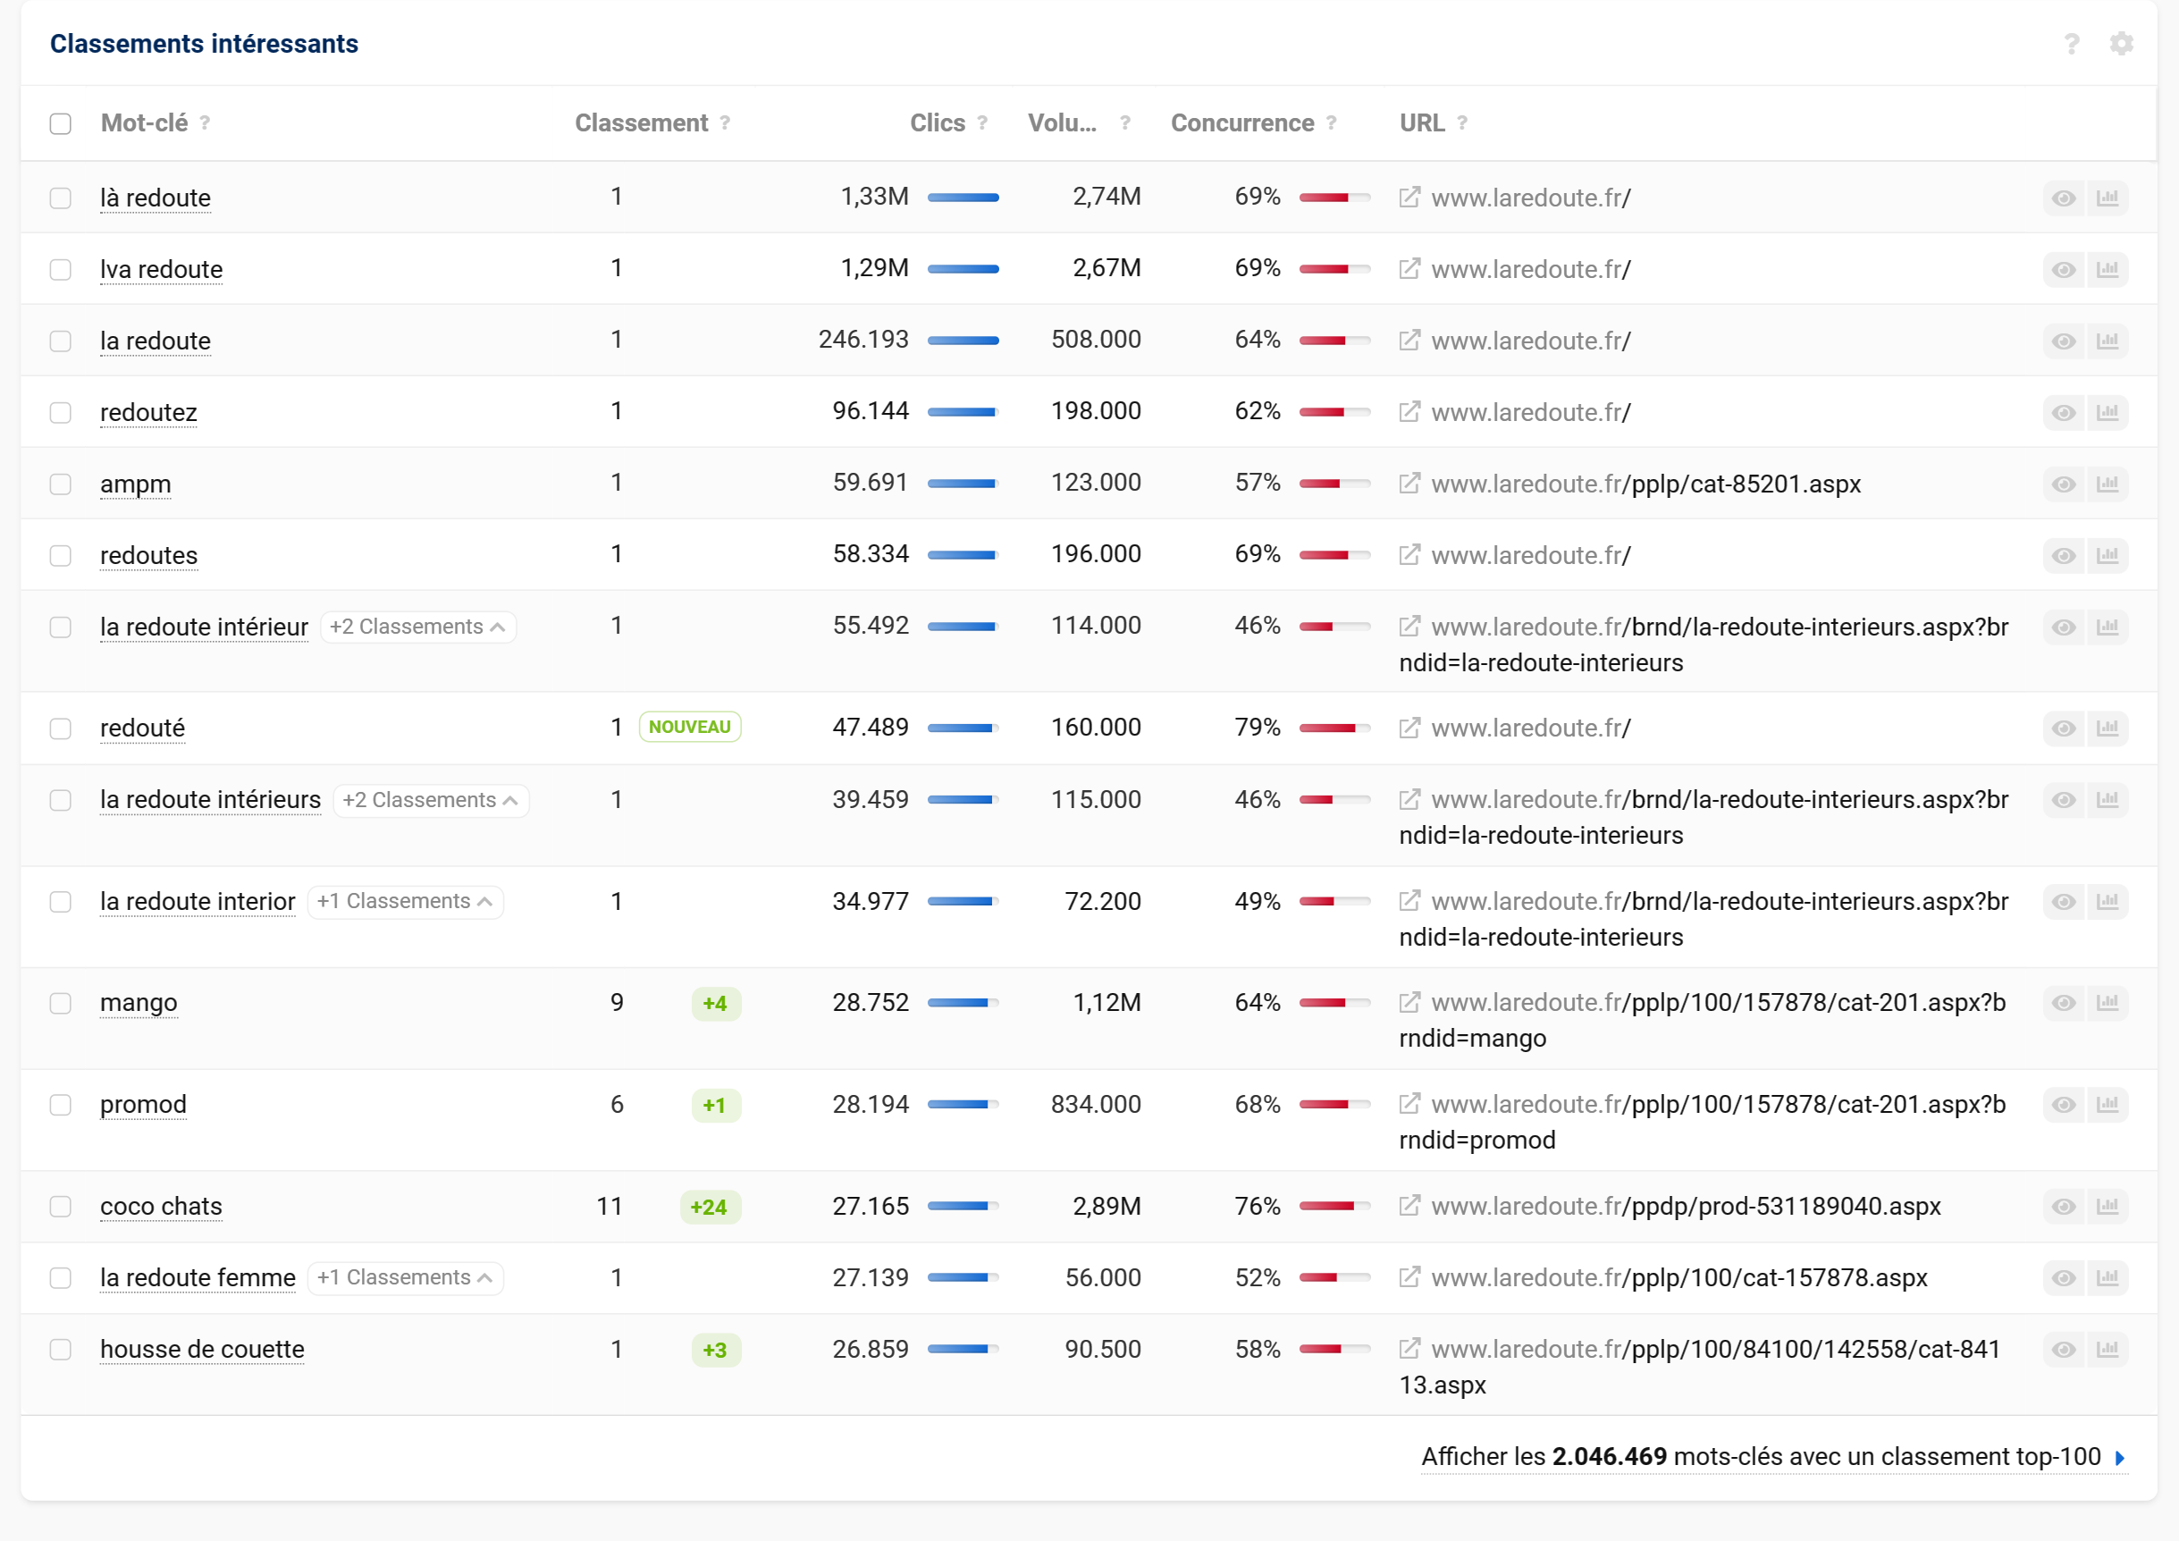Check the box for 'mango' row
The image size is (2179, 1541).
click(x=61, y=1003)
